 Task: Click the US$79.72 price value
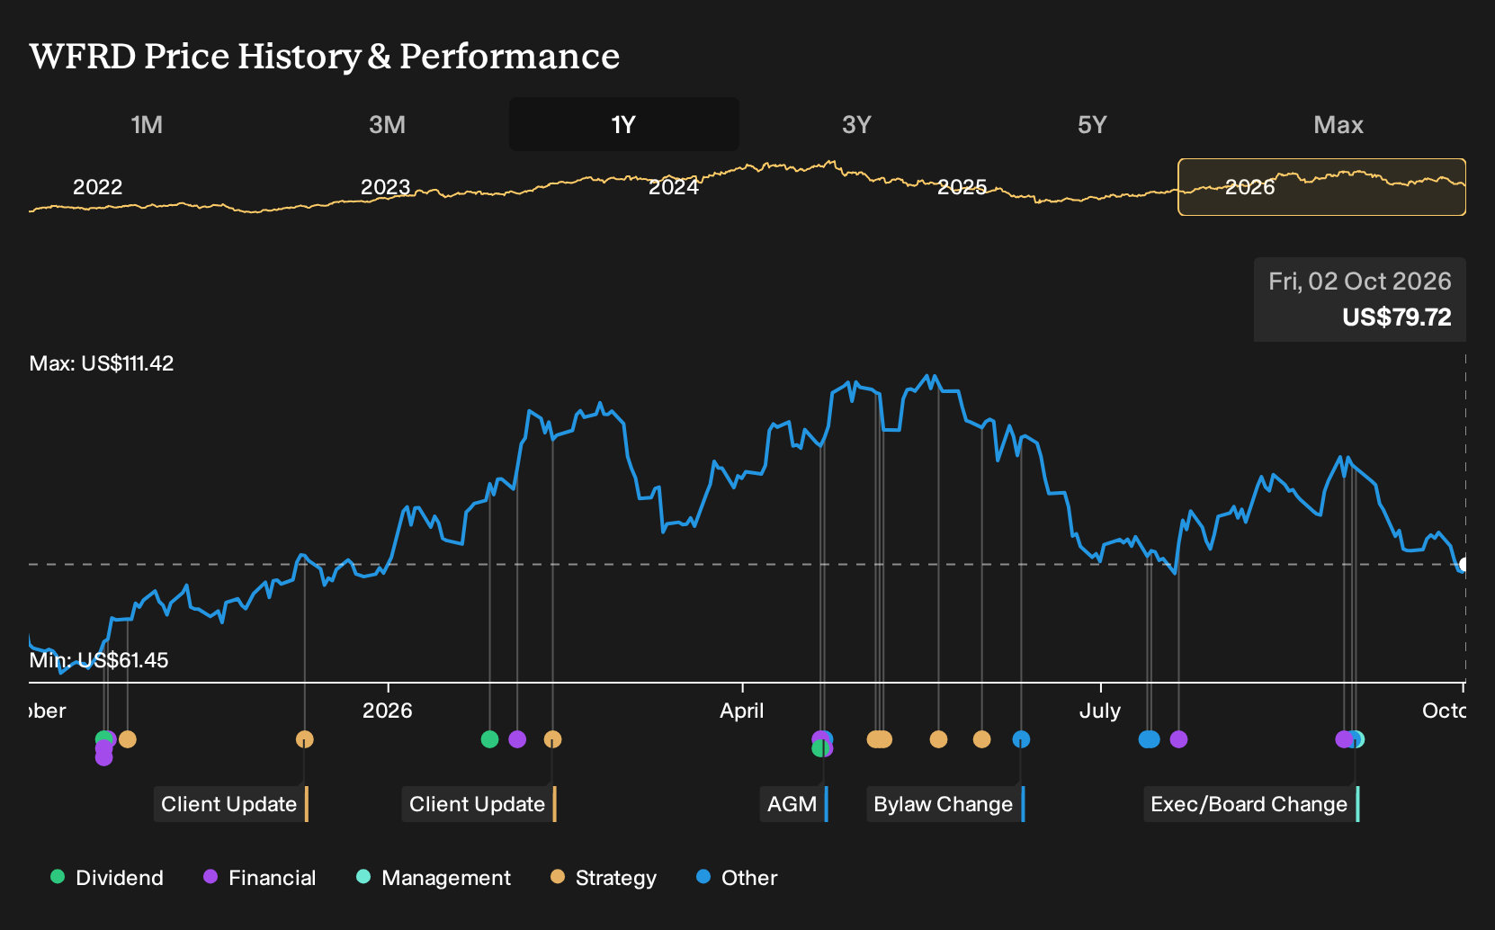pos(1396,317)
